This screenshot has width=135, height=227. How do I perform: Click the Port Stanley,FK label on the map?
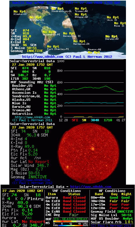point(58,49)
